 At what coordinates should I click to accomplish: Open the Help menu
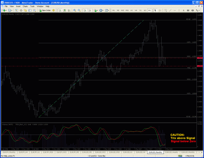click(47, 6)
